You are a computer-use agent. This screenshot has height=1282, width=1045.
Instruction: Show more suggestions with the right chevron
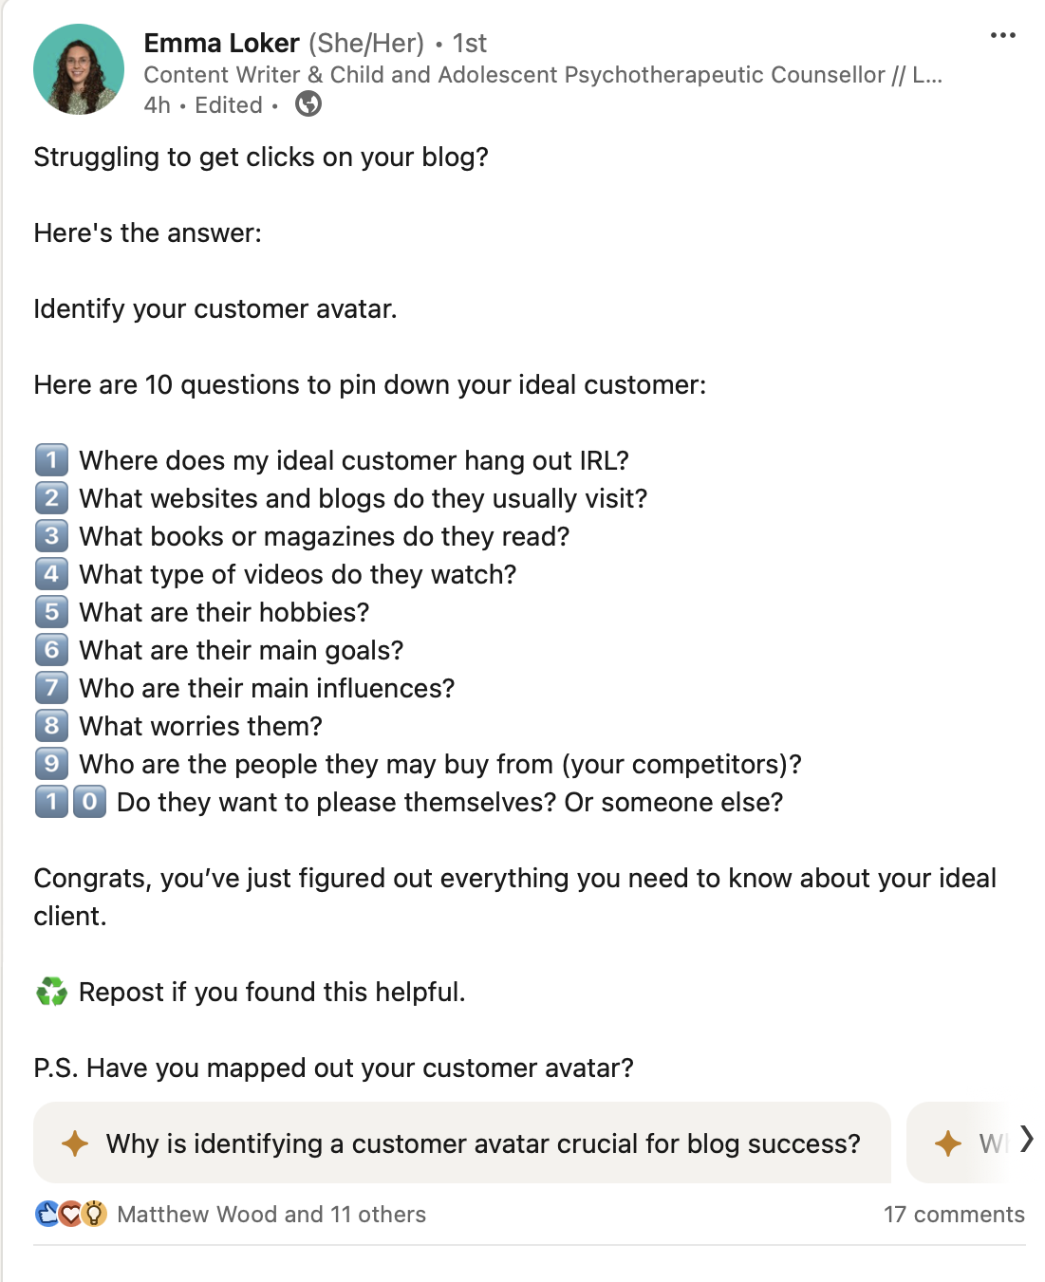point(1026,1139)
